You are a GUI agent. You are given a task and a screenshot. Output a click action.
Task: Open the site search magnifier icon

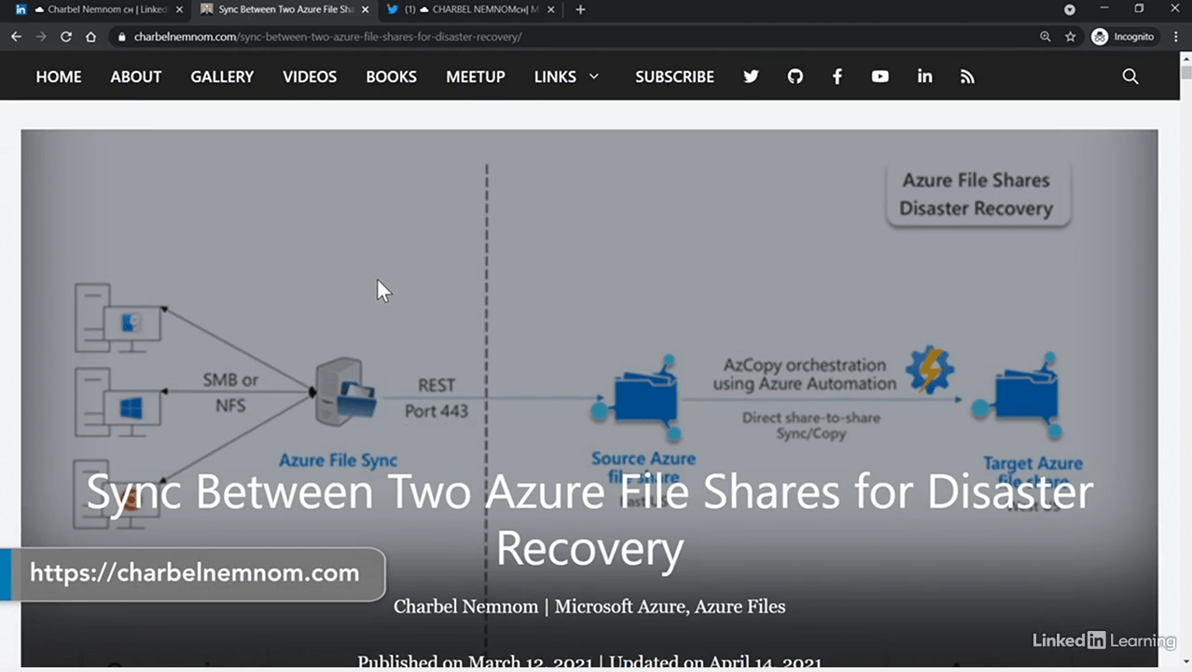click(x=1130, y=76)
